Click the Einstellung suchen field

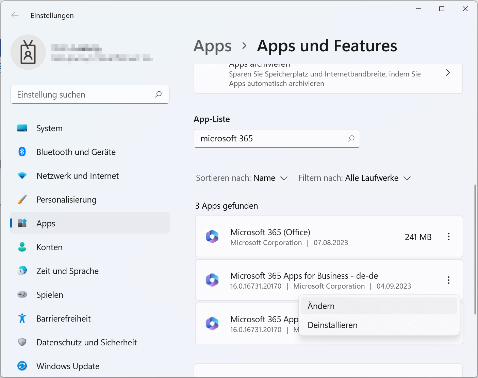point(90,94)
